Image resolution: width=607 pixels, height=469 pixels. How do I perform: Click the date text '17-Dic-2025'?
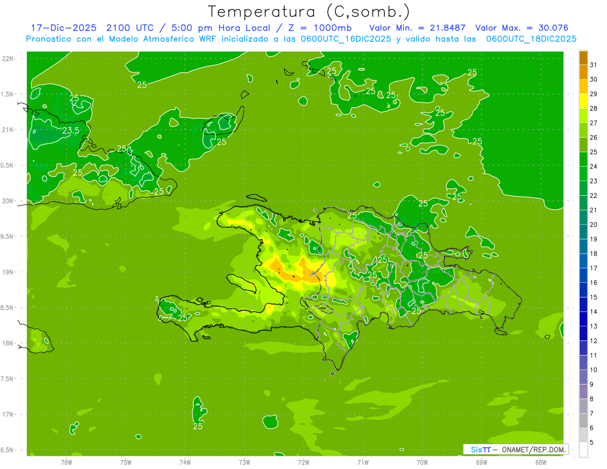(63, 28)
